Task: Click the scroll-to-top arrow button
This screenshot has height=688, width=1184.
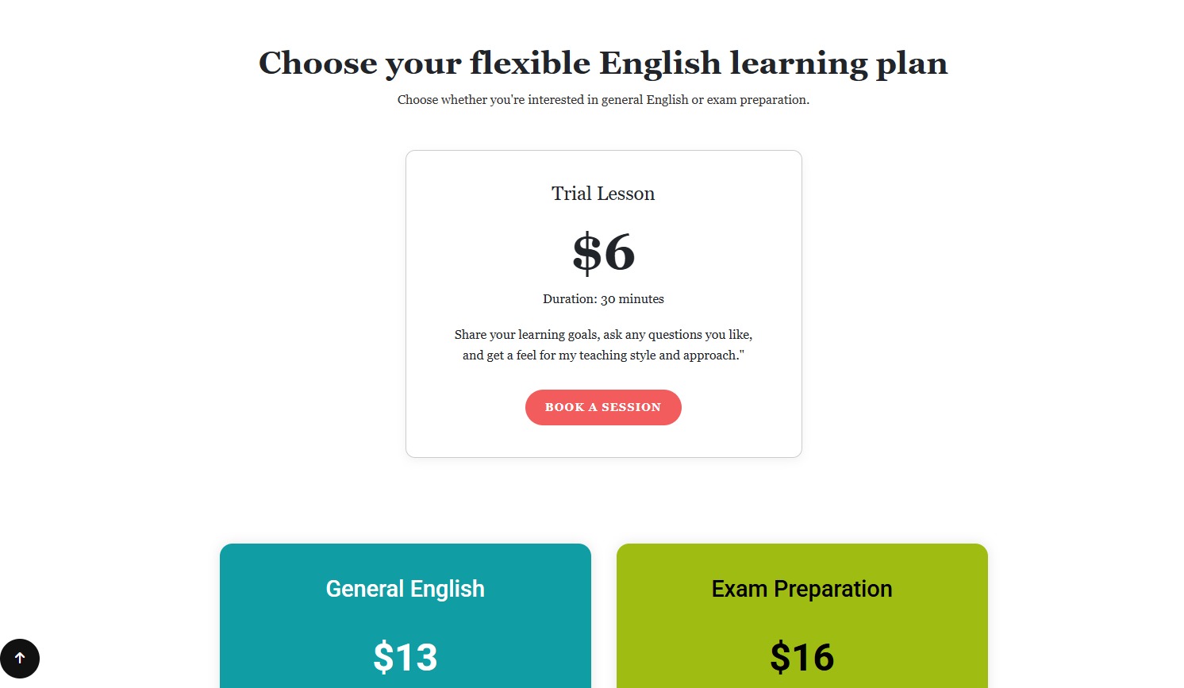Action: [20, 658]
